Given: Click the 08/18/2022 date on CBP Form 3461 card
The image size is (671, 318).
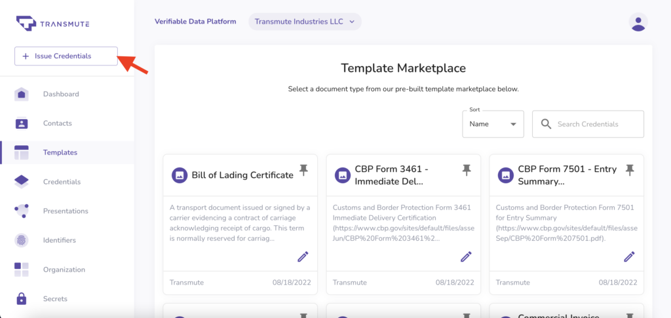Looking at the screenshot, I should [x=455, y=283].
